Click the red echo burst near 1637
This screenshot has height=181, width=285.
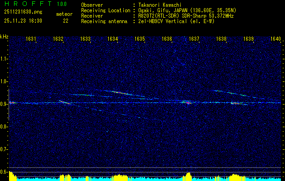point(187,103)
